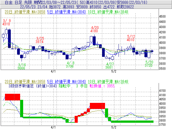The width and height of the screenshot is (172, 131).
Task: Click the 4000 label on upper price axis
Action: pos(162,43)
